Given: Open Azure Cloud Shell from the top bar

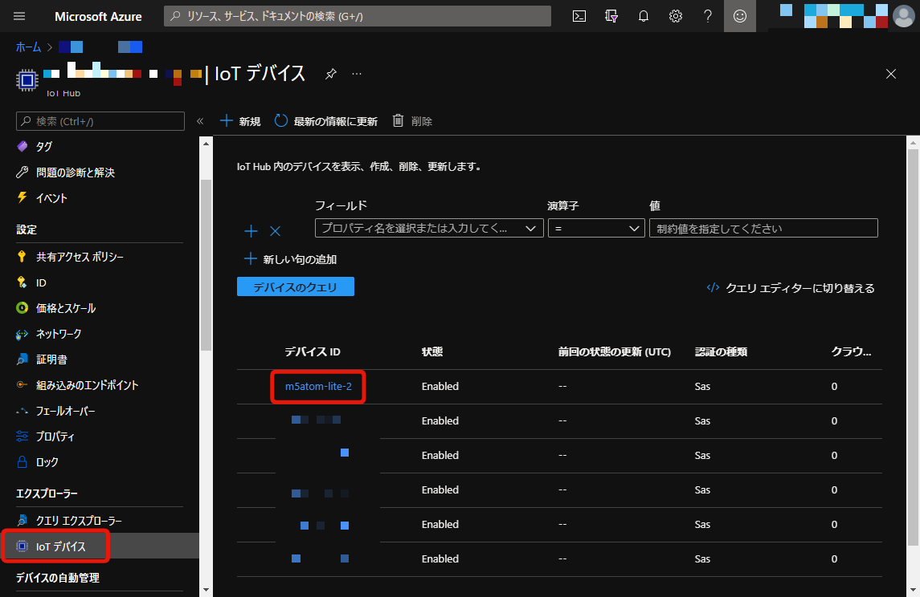Looking at the screenshot, I should [579, 16].
